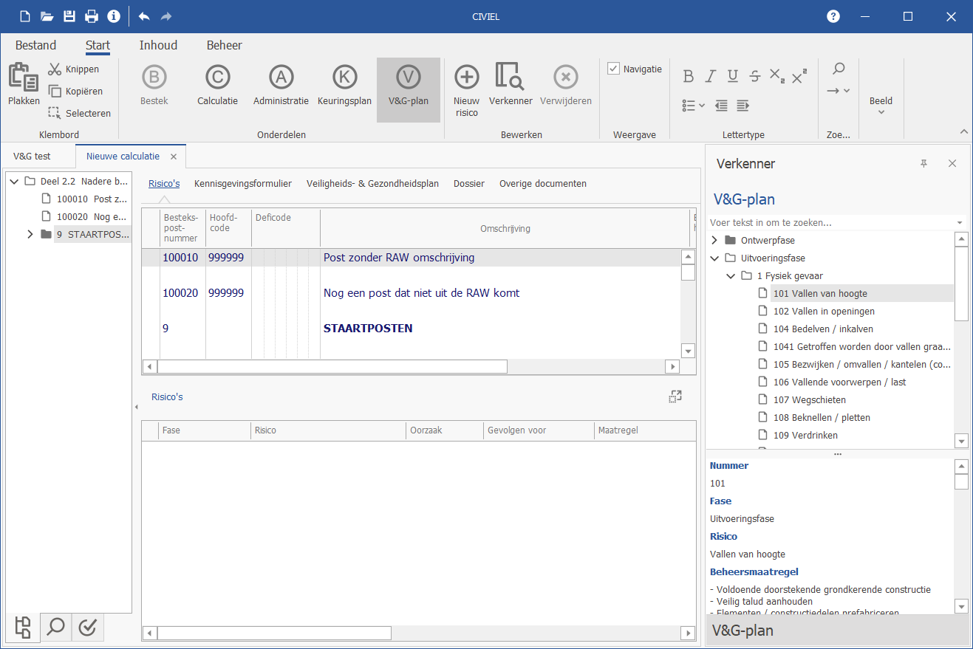Open Help question mark icon

(x=833, y=16)
